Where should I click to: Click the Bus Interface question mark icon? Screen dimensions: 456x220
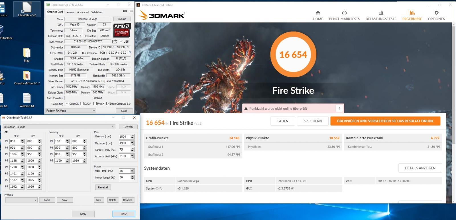pyautogui.click(x=130, y=53)
